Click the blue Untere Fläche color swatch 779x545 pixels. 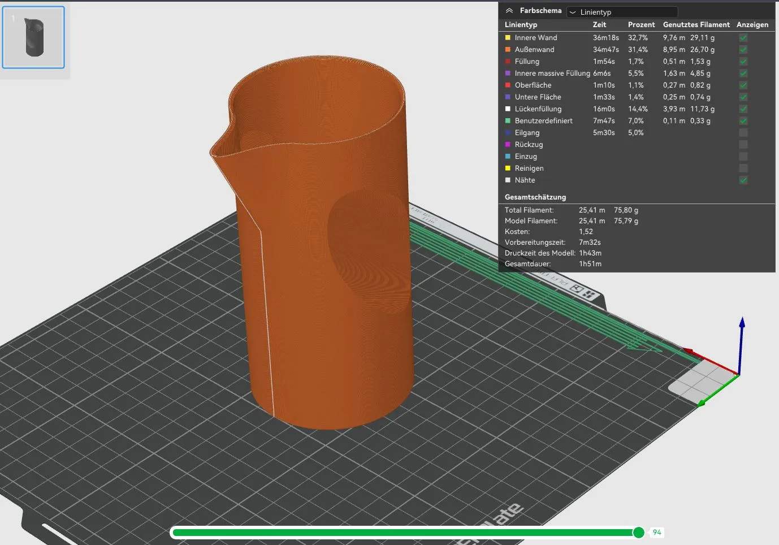(x=508, y=97)
